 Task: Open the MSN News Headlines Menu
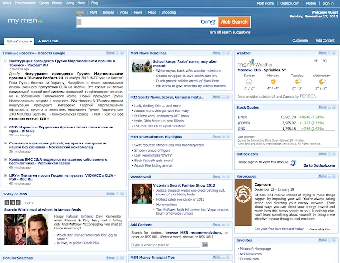(216, 53)
